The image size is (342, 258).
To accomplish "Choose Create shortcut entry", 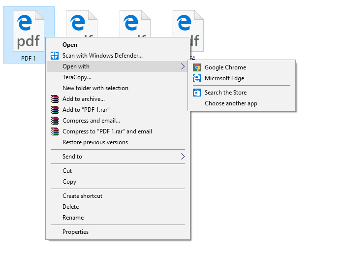I will point(118,196).
